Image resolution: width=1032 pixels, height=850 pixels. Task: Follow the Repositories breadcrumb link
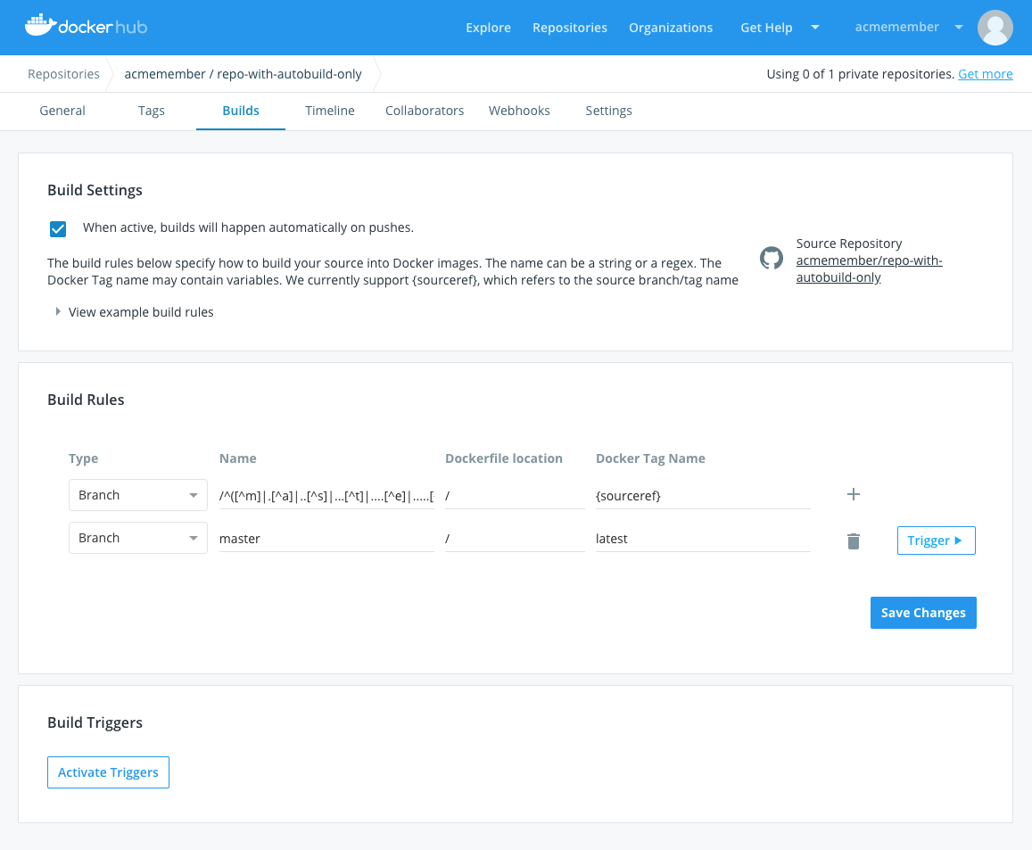tap(62, 74)
